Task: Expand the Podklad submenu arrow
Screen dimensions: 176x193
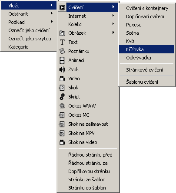Action: [52, 22]
